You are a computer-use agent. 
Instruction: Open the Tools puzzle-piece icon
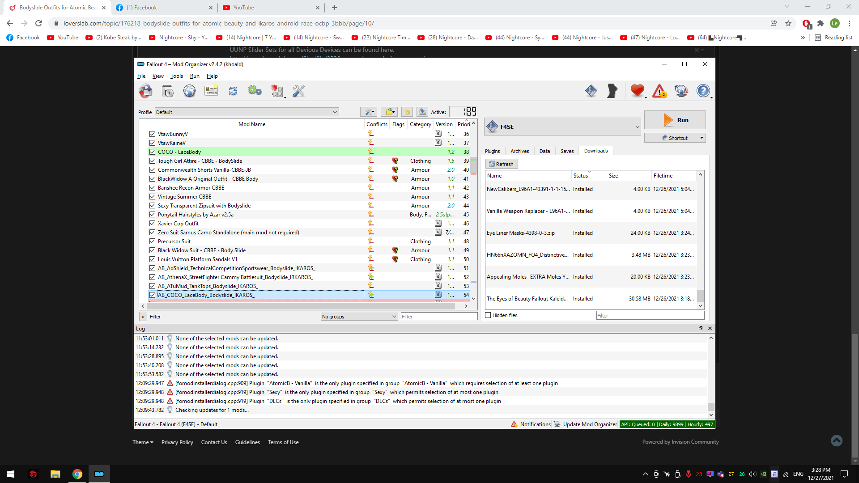[x=277, y=91]
